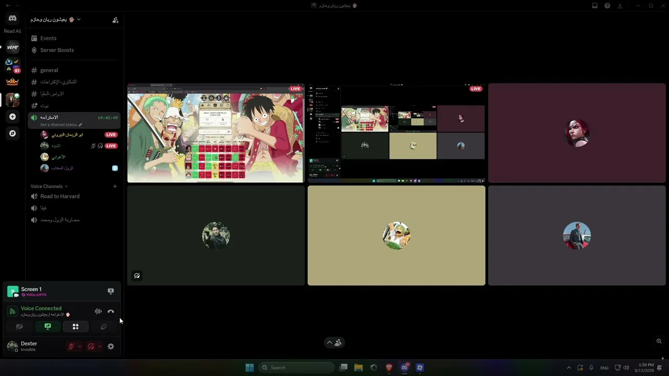Launch an Activity from the shapes icon
The height and width of the screenshot is (376, 669).
(x=75, y=326)
